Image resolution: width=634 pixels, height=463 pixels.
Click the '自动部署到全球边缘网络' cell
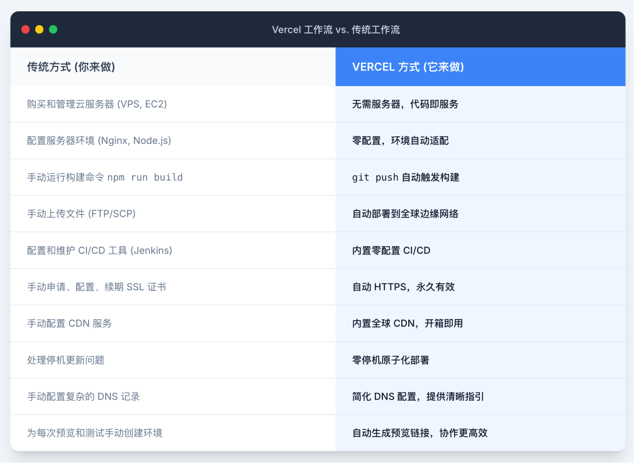click(405, 214)
